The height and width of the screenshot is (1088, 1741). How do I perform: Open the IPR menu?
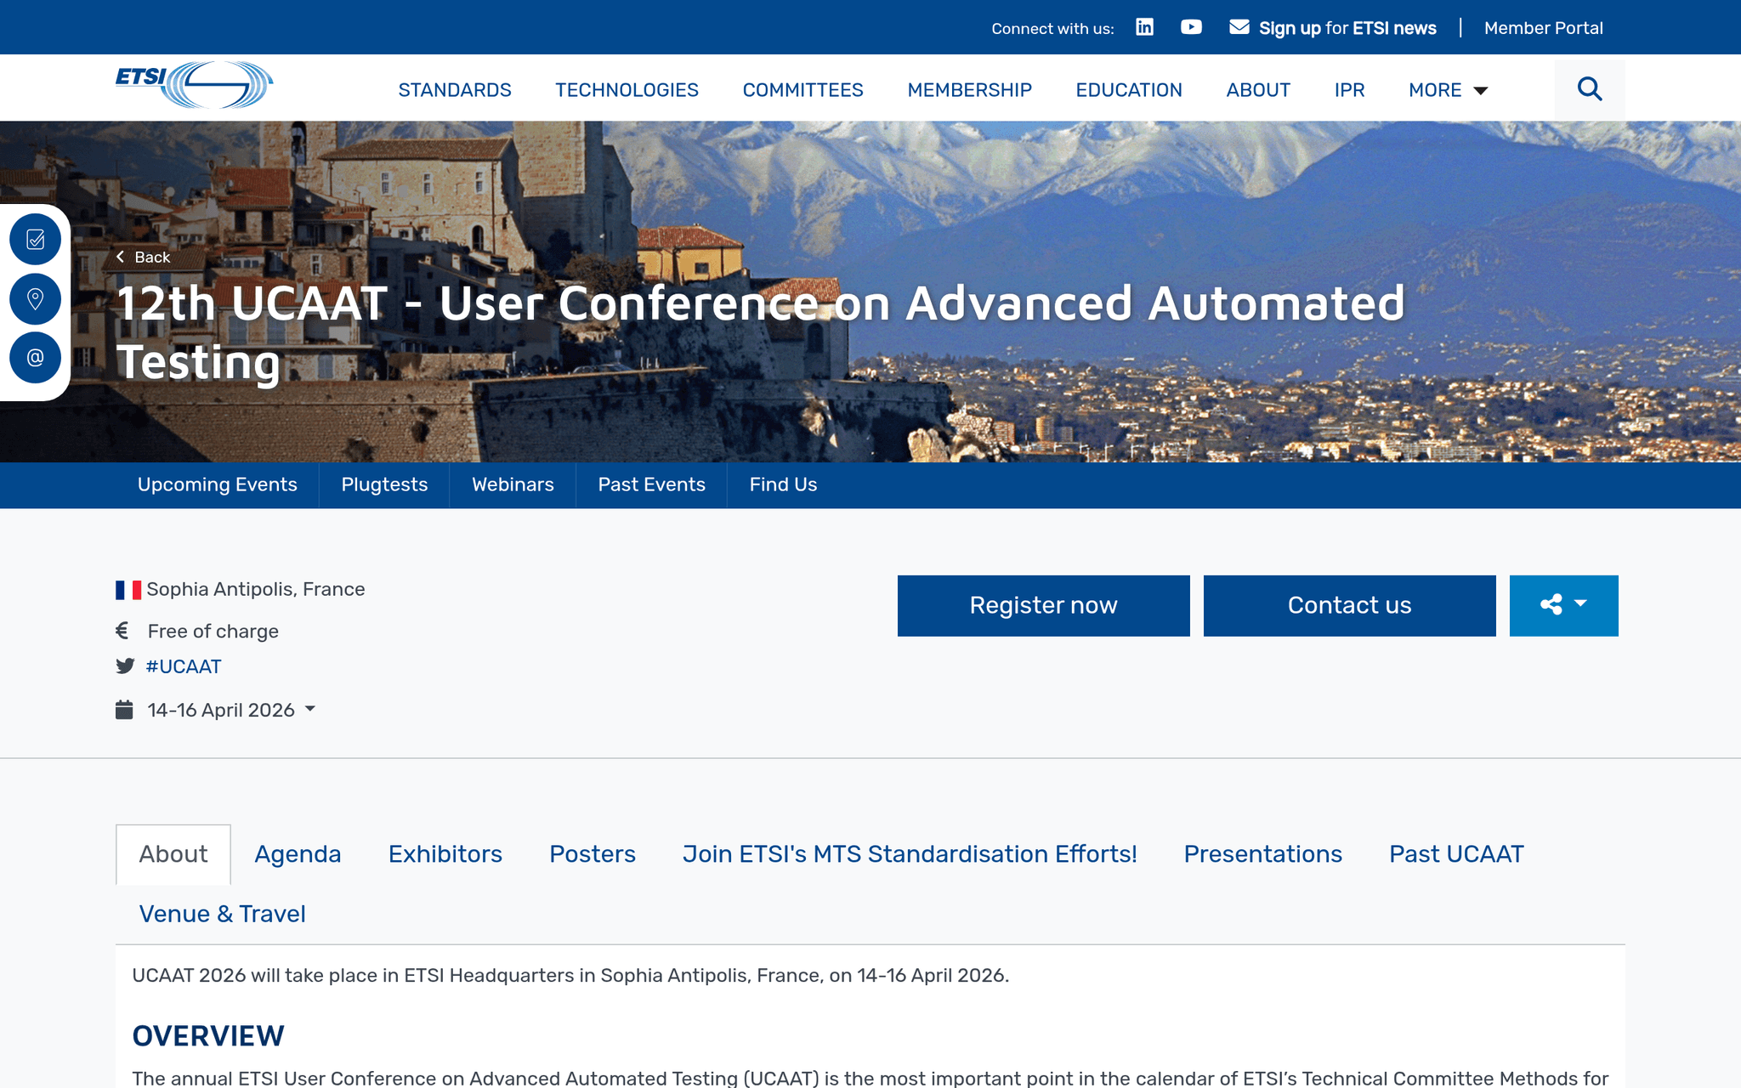tap(1349, 90)
